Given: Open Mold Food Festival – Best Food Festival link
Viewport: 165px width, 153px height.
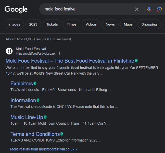Looking at the screenshot, I should tap(70, 61).
